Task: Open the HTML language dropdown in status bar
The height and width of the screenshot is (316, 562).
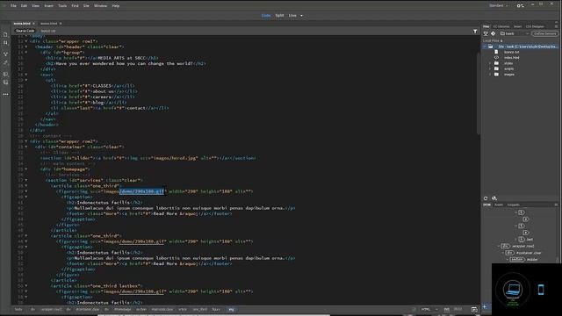Action: tap(429, 310)
